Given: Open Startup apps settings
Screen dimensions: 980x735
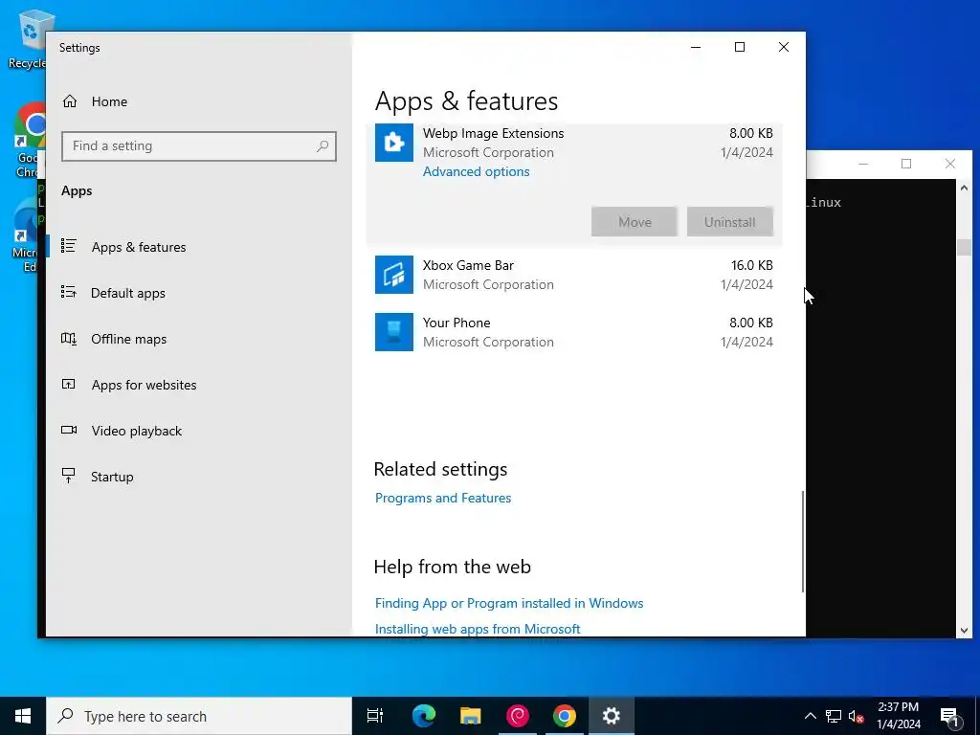Looking at the screenshot, I should pyautogui.click(x=112, y=477).
